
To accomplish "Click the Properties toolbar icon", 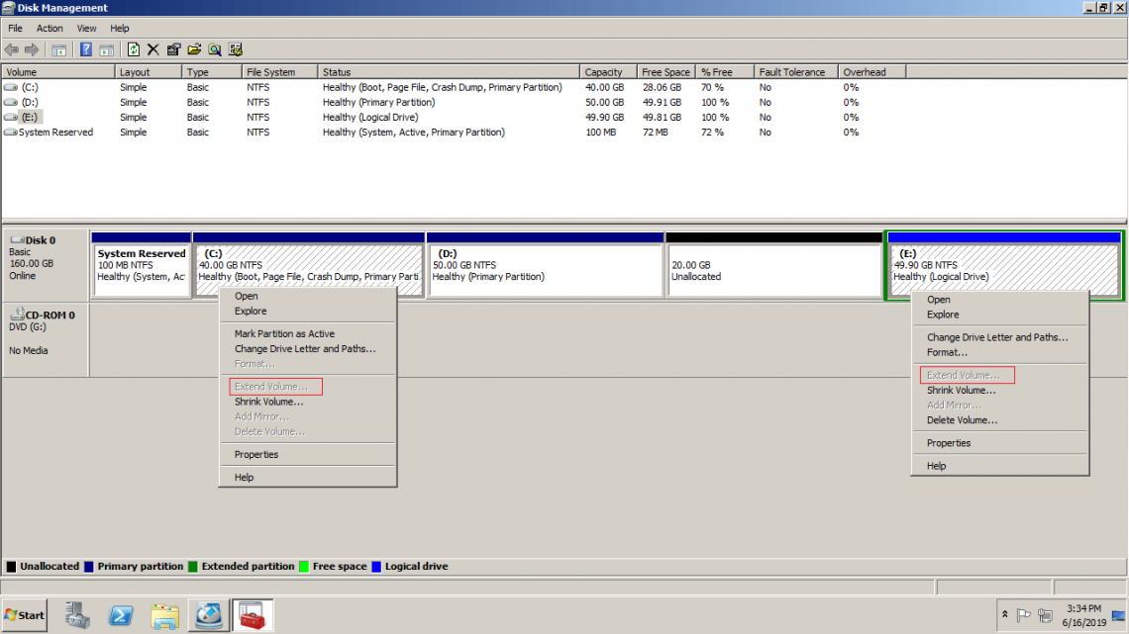I will (174, 49).
